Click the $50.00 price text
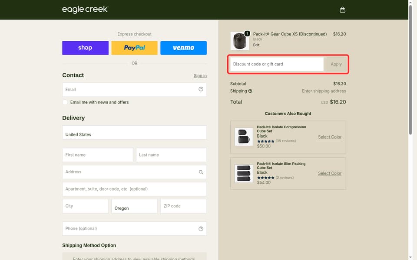Viewport: 417px width, 260px height. 264,146
